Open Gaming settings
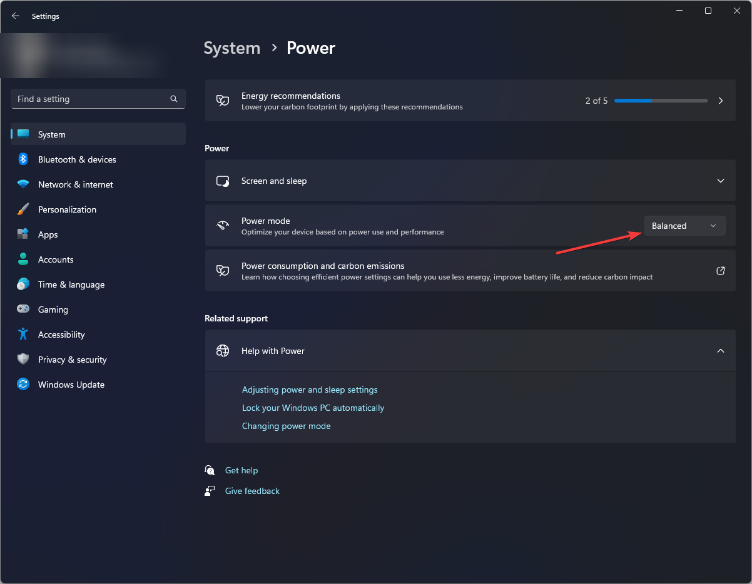 tap(98, 310)
